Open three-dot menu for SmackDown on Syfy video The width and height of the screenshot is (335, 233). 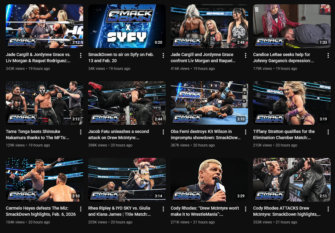pyautogui.click(x=163, y=55)
